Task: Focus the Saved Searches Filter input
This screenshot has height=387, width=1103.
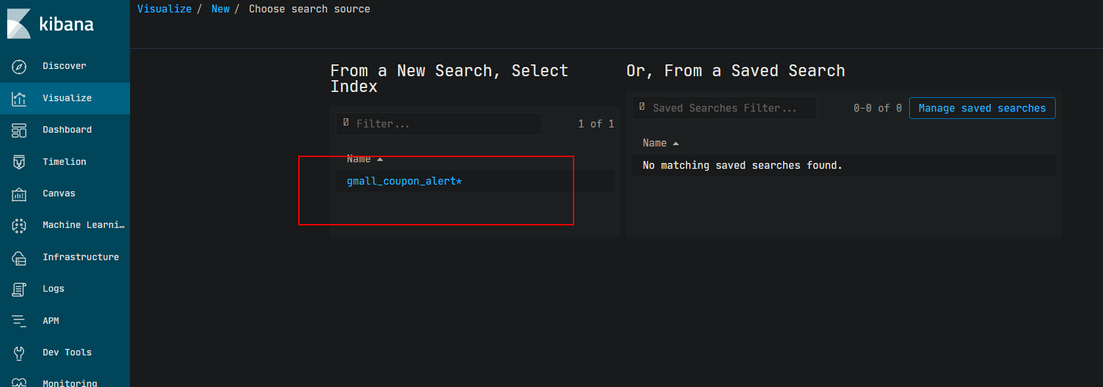Action: pyautogui.click(x=725, y=108)
